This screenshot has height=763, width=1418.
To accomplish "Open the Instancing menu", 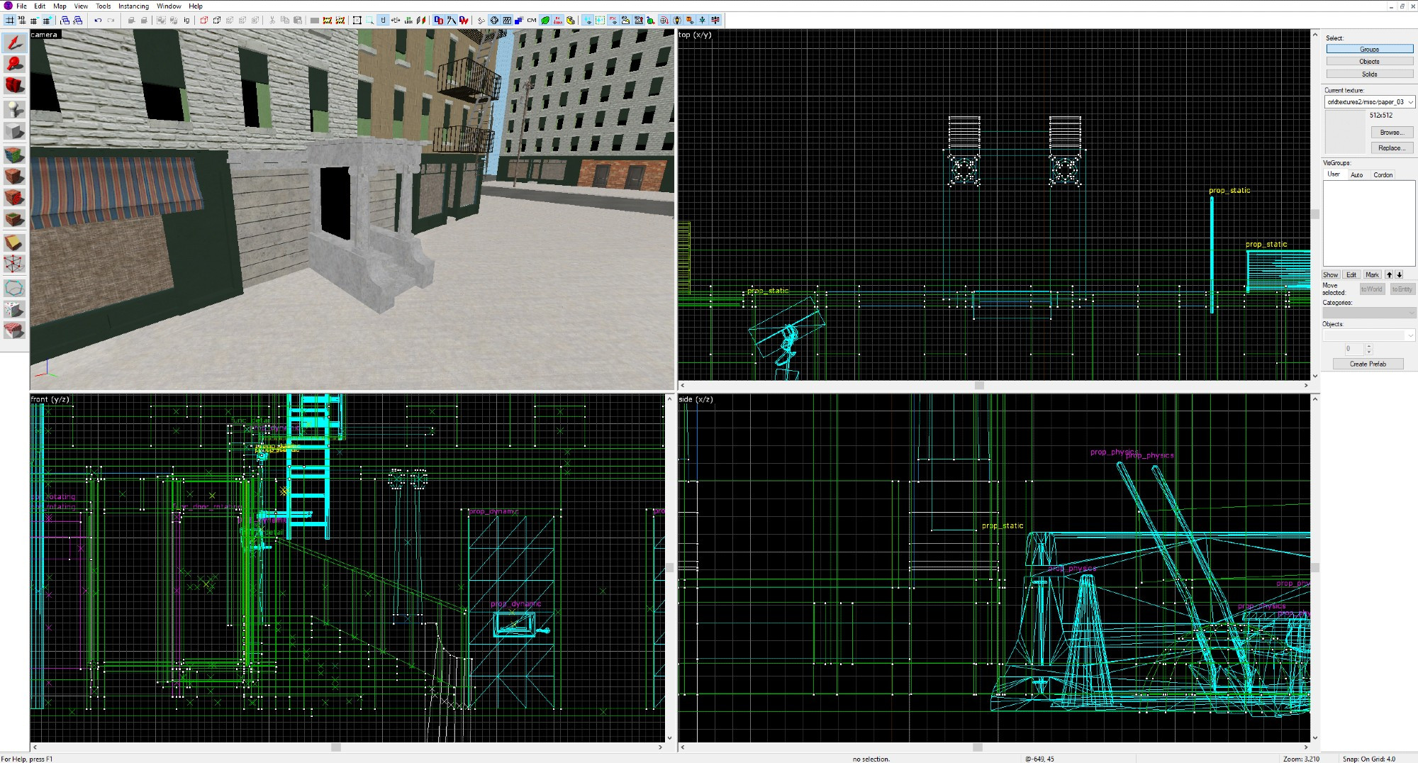I will pos(133,6).
